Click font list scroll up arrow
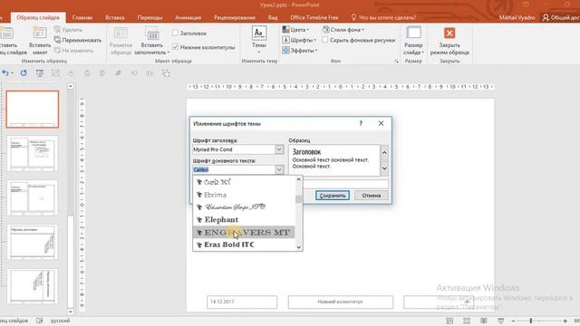The image size is (580, 326). click(299, 179)
